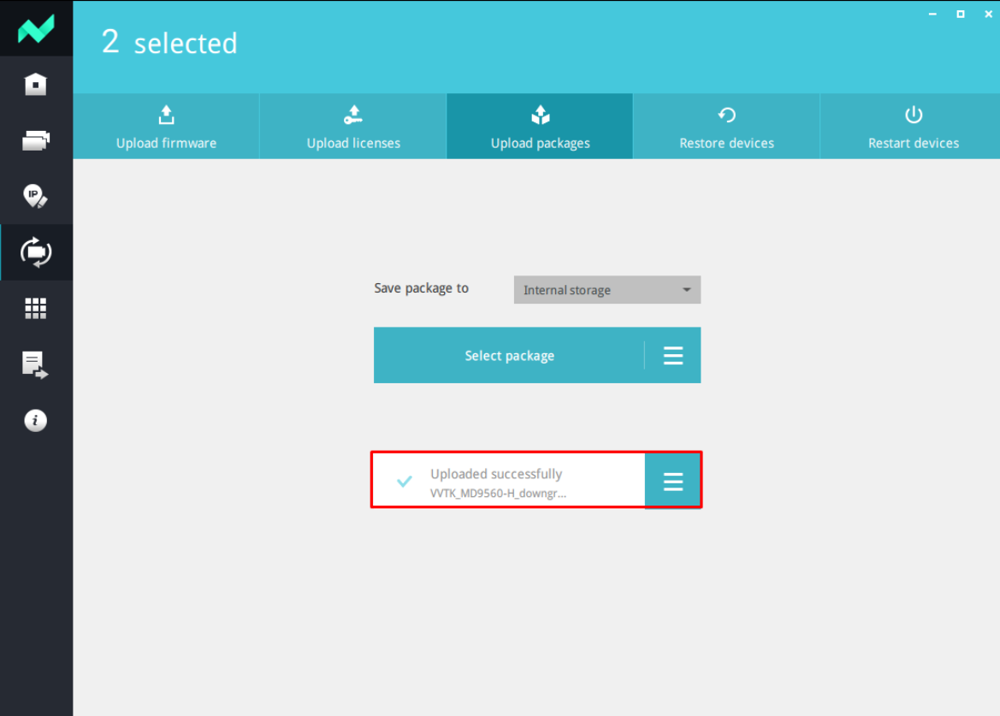Click the Uploaded successfully status text

tap(496, 474)
